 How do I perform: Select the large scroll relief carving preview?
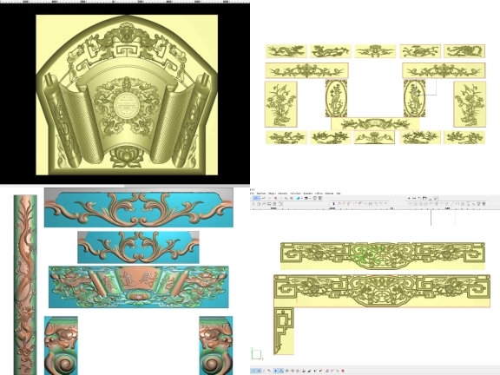pos(127,95)
